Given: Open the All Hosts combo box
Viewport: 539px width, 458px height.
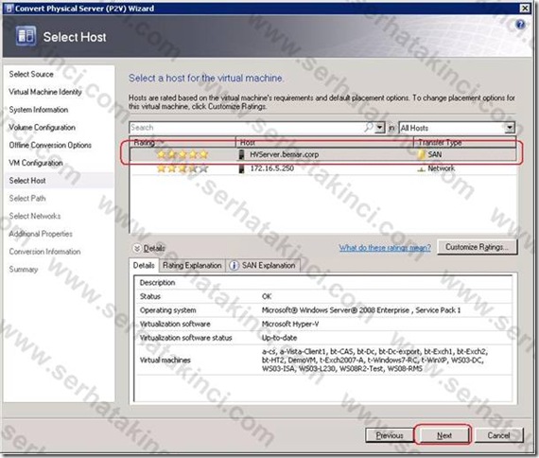Looking at the screenshot, I should click(457, 128).
